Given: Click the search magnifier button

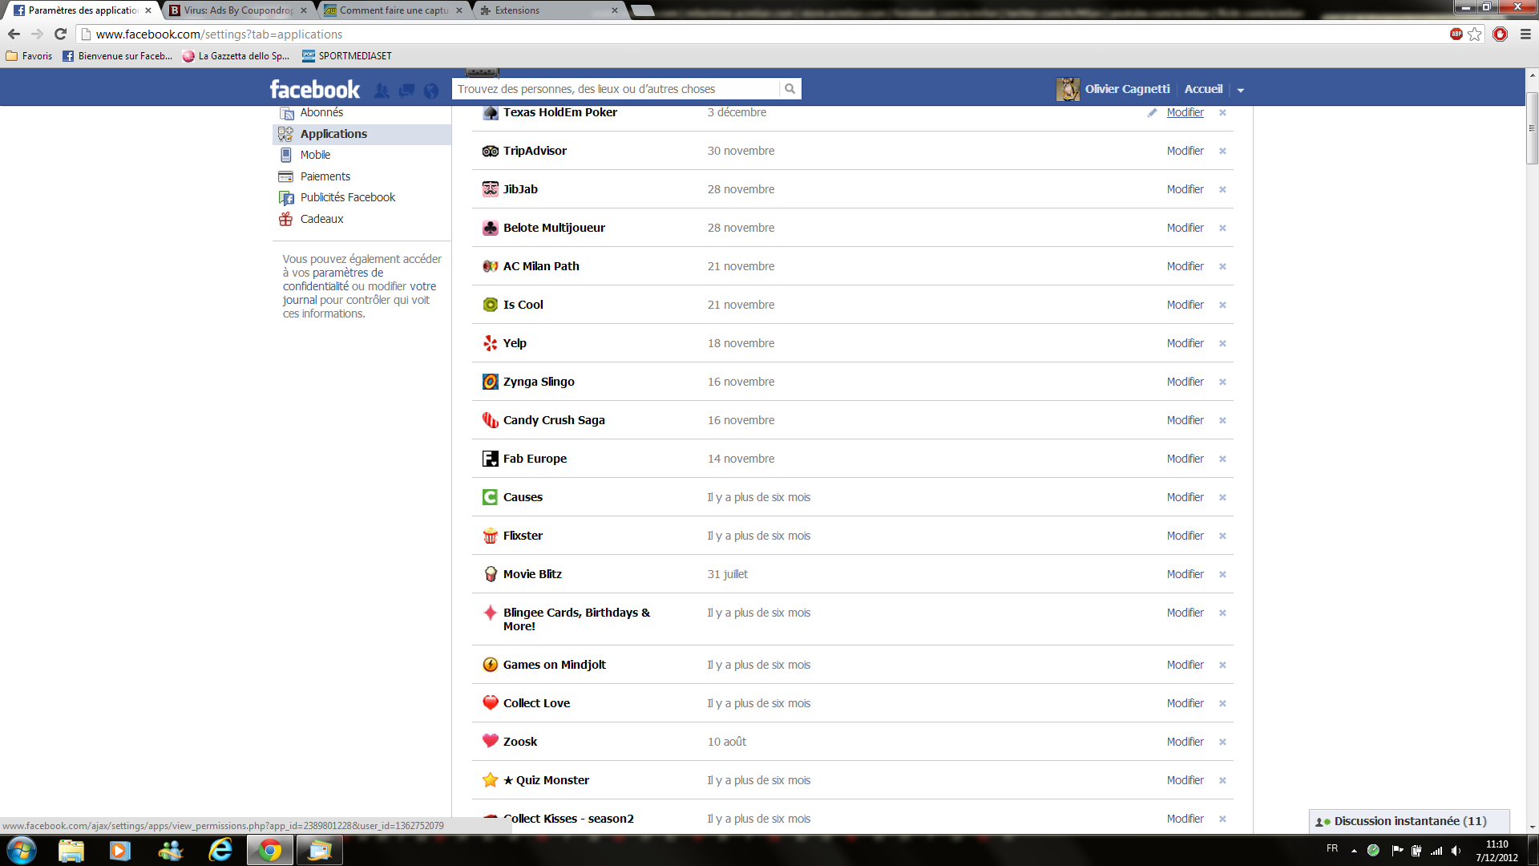Looking at the screenshot, I should point(790,89).
